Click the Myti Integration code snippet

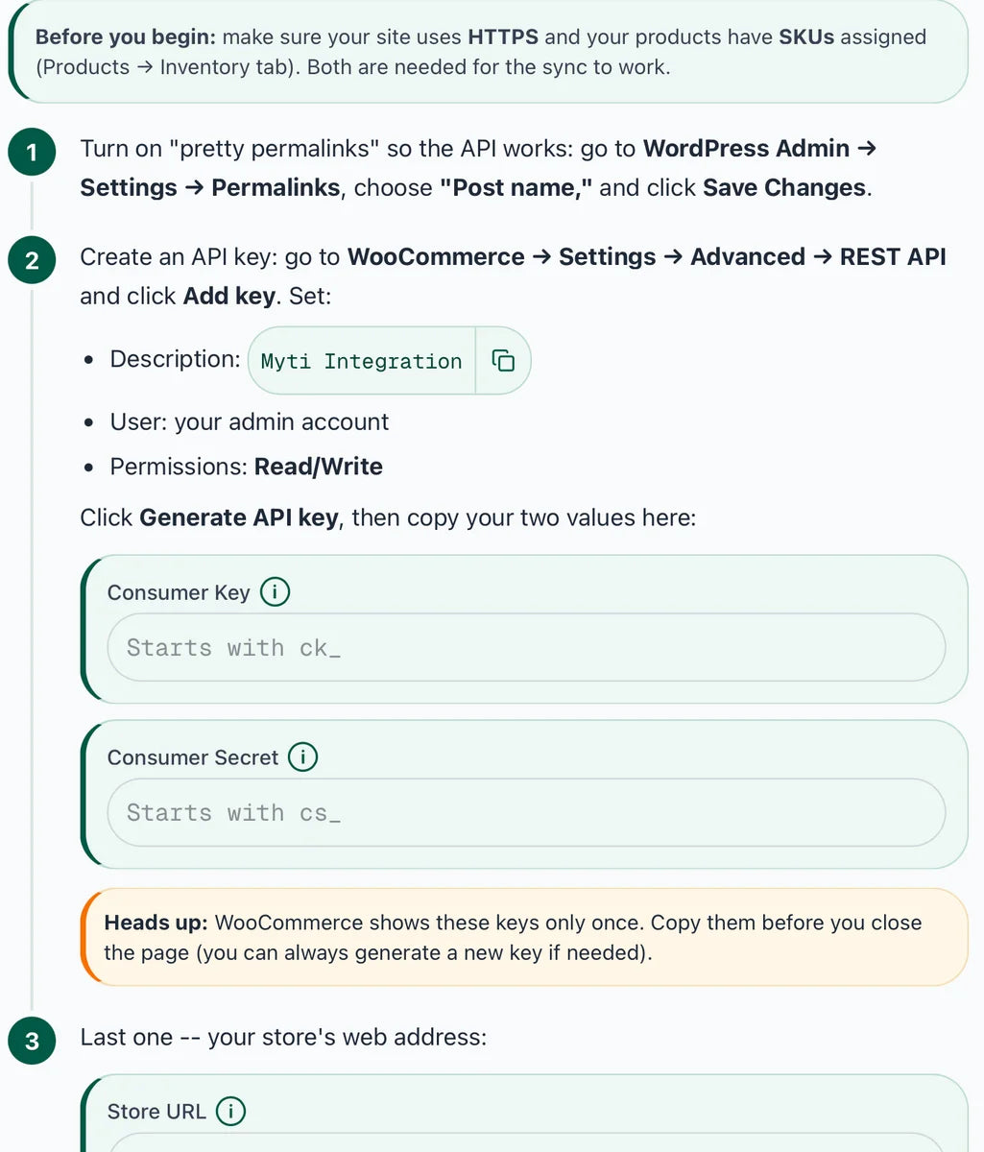[x=362, y=361]
